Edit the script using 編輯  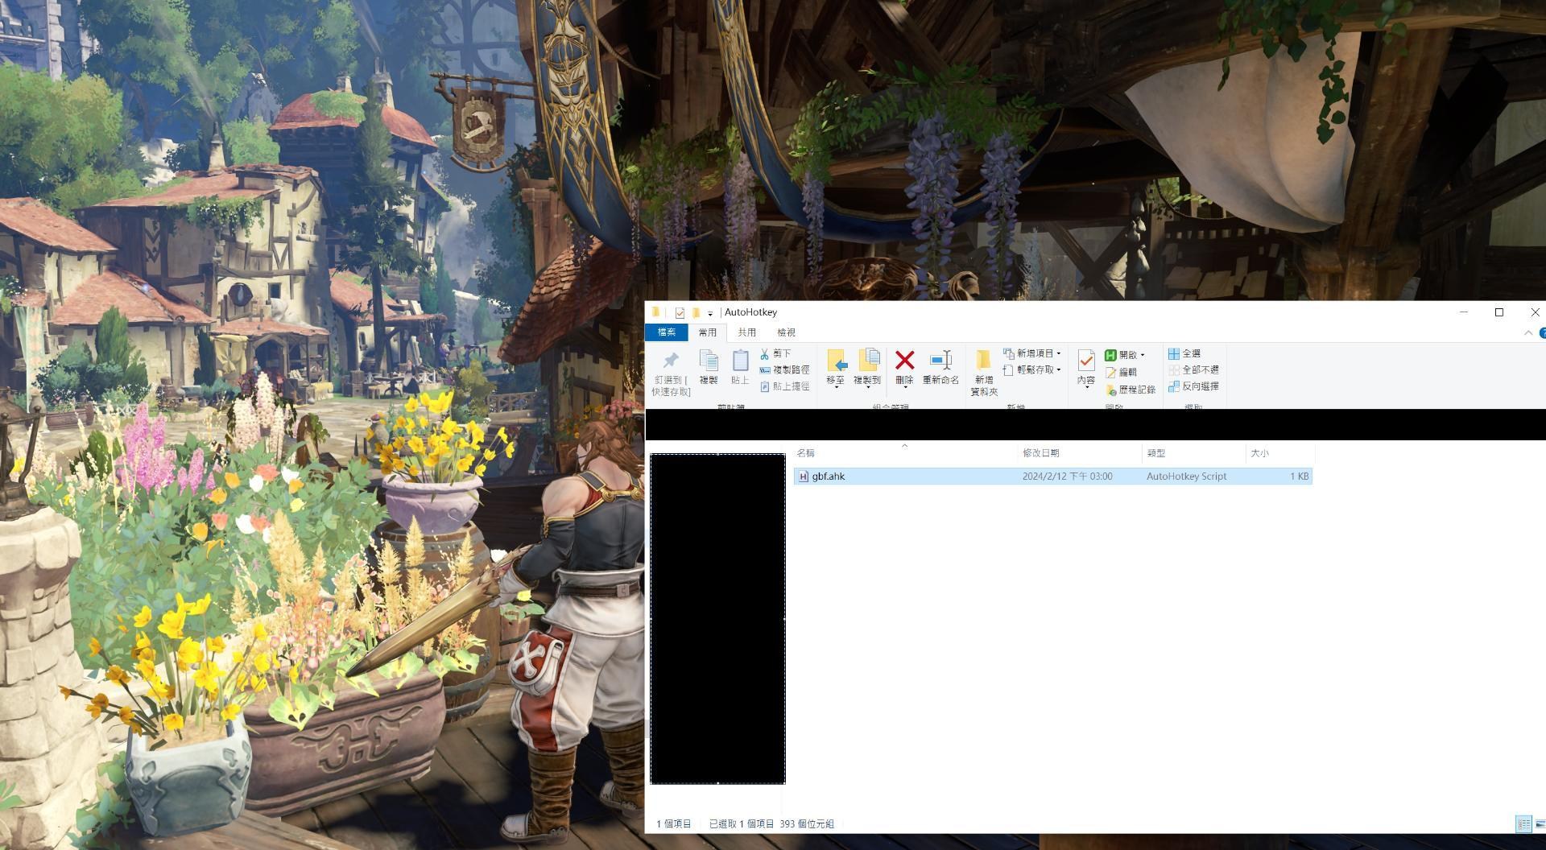pos(1121,372)
